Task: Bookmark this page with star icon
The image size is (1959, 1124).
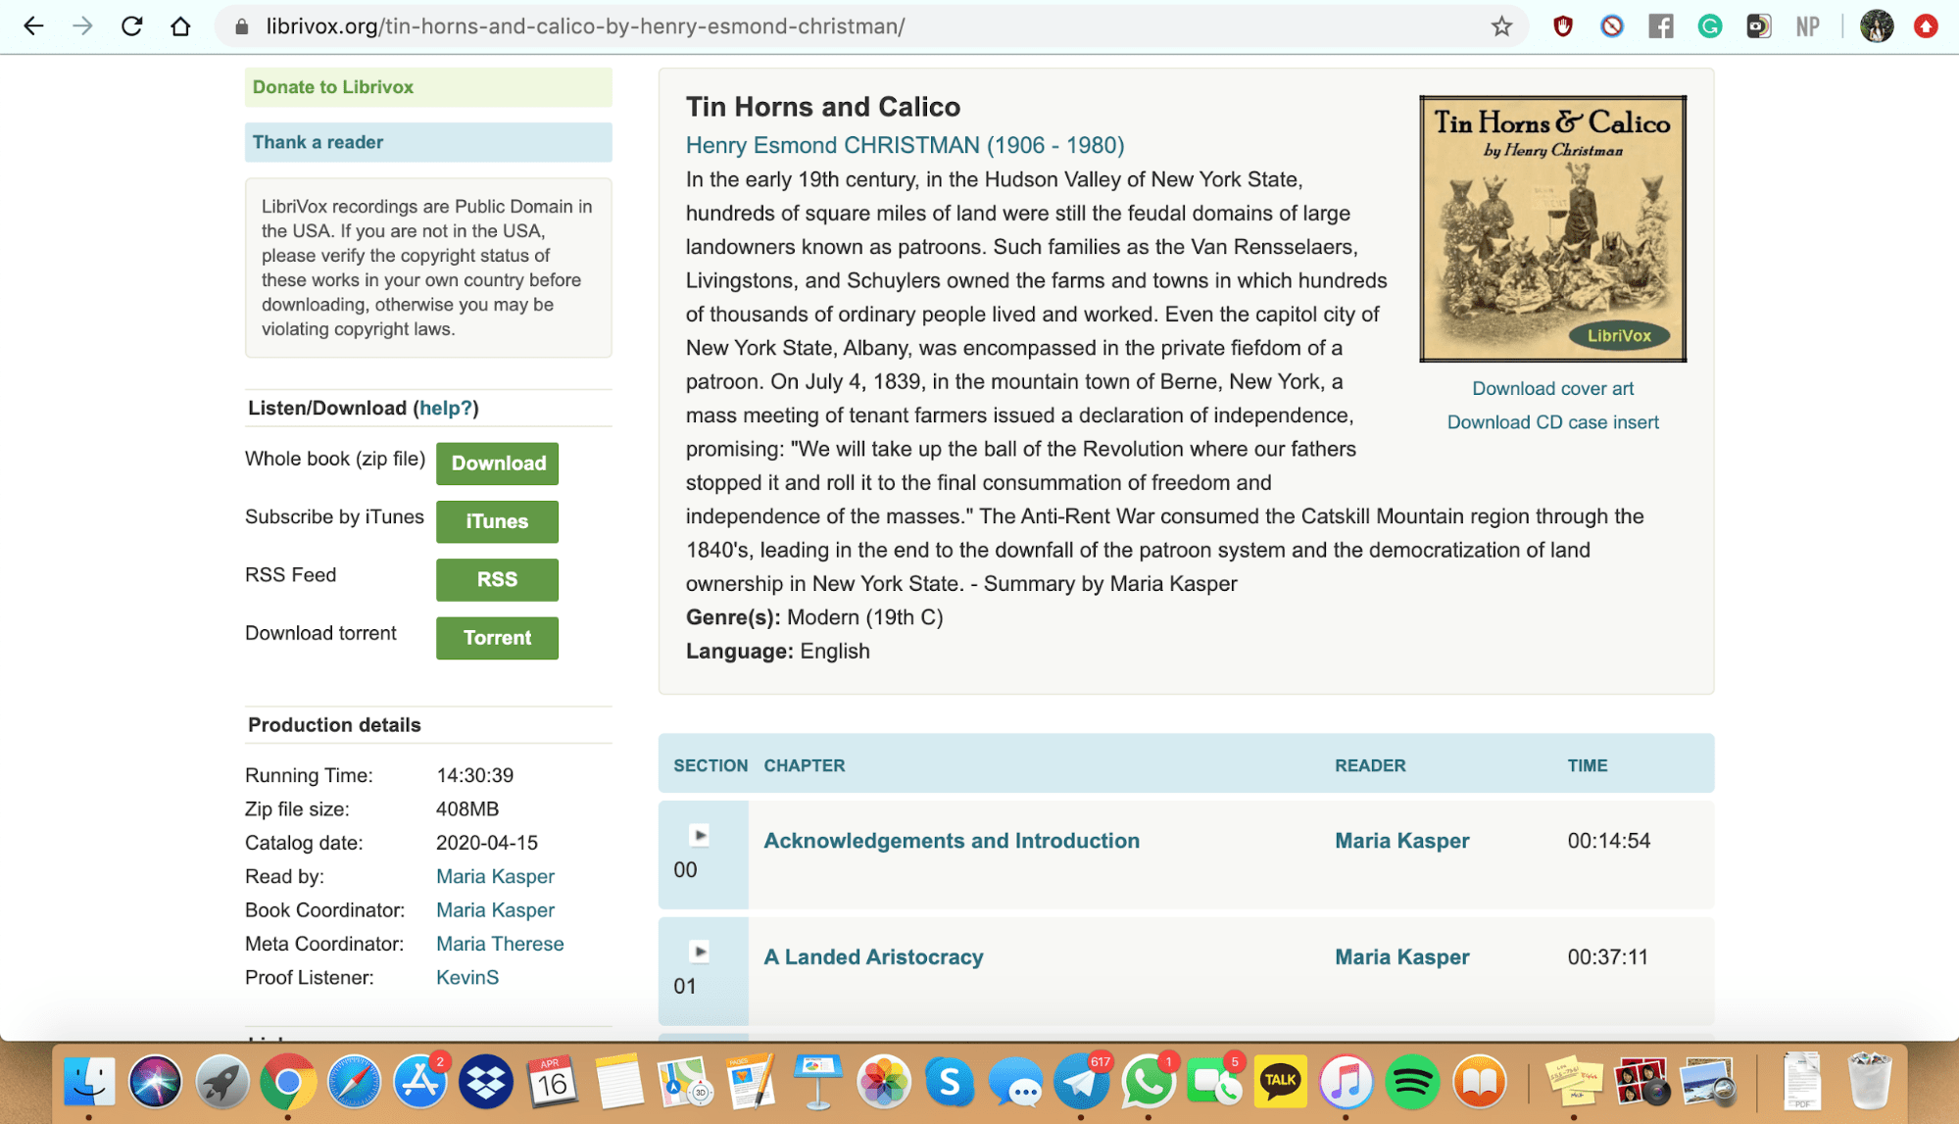Action: click(1501, 26)
